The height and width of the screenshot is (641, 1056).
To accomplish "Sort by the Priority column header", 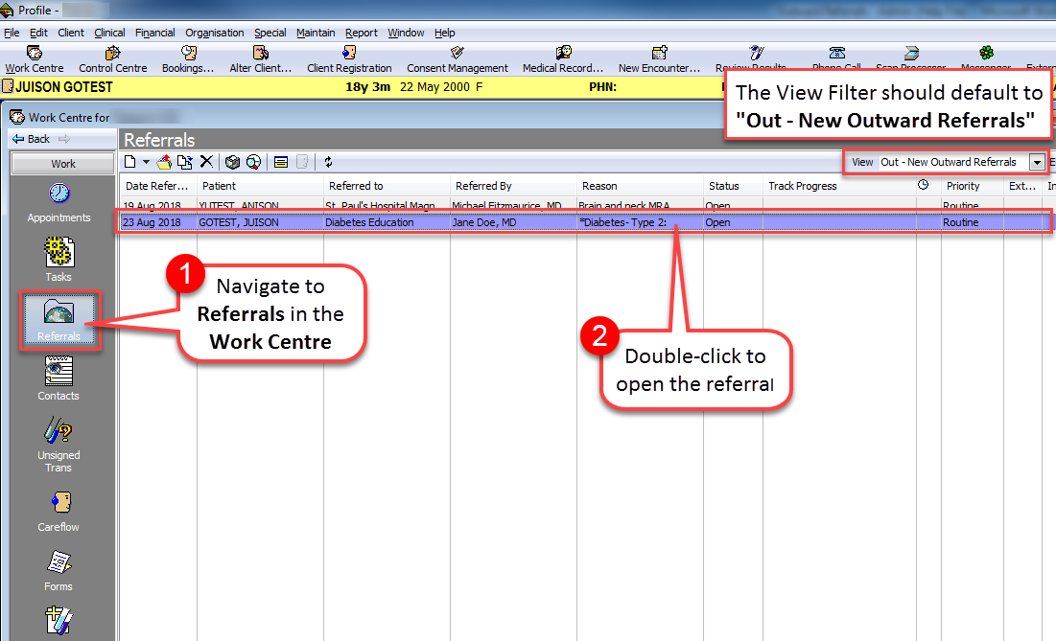I will pos(963,186).
